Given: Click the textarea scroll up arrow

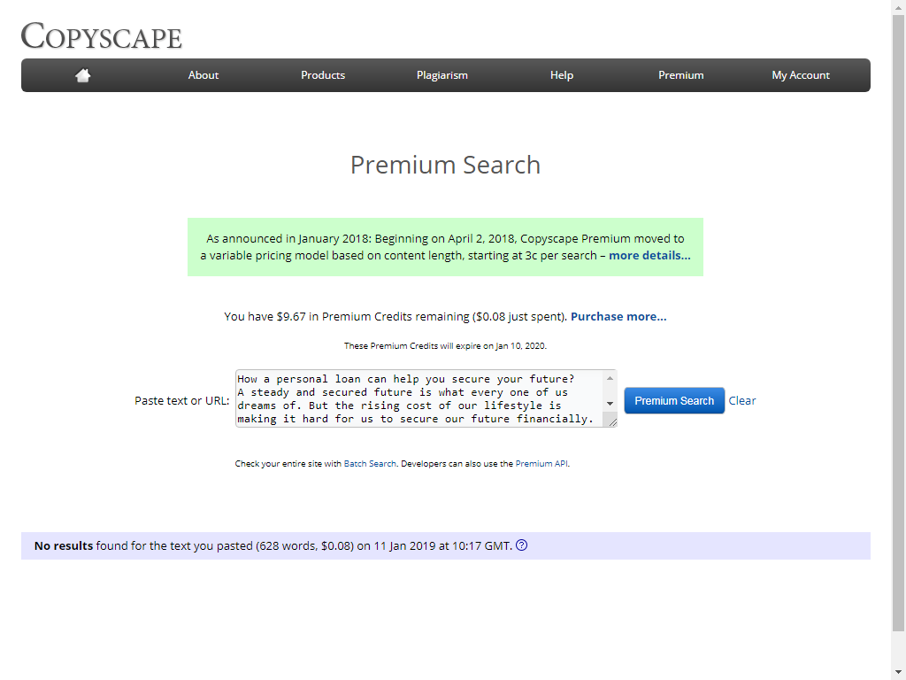Looking at the screenshot, I should click(x=610, y=378).
